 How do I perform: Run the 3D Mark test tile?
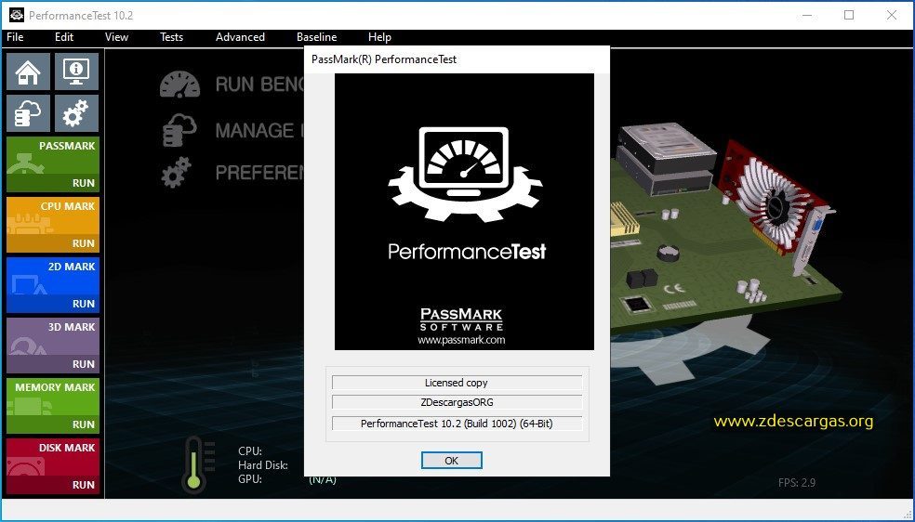coord(52,346)
